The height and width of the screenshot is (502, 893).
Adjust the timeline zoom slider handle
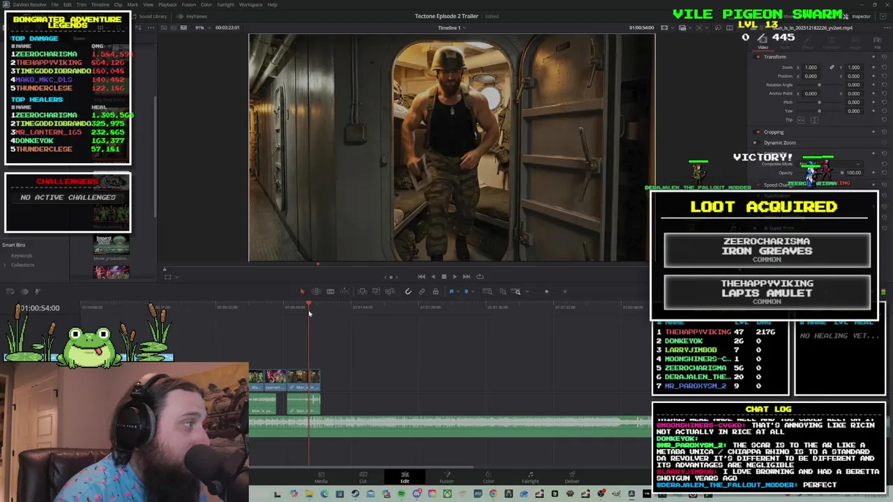click(x=546, y=291)
